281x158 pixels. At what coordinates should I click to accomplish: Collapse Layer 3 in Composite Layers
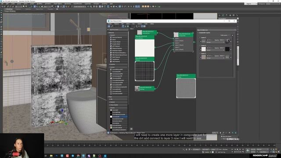(203, 54)
